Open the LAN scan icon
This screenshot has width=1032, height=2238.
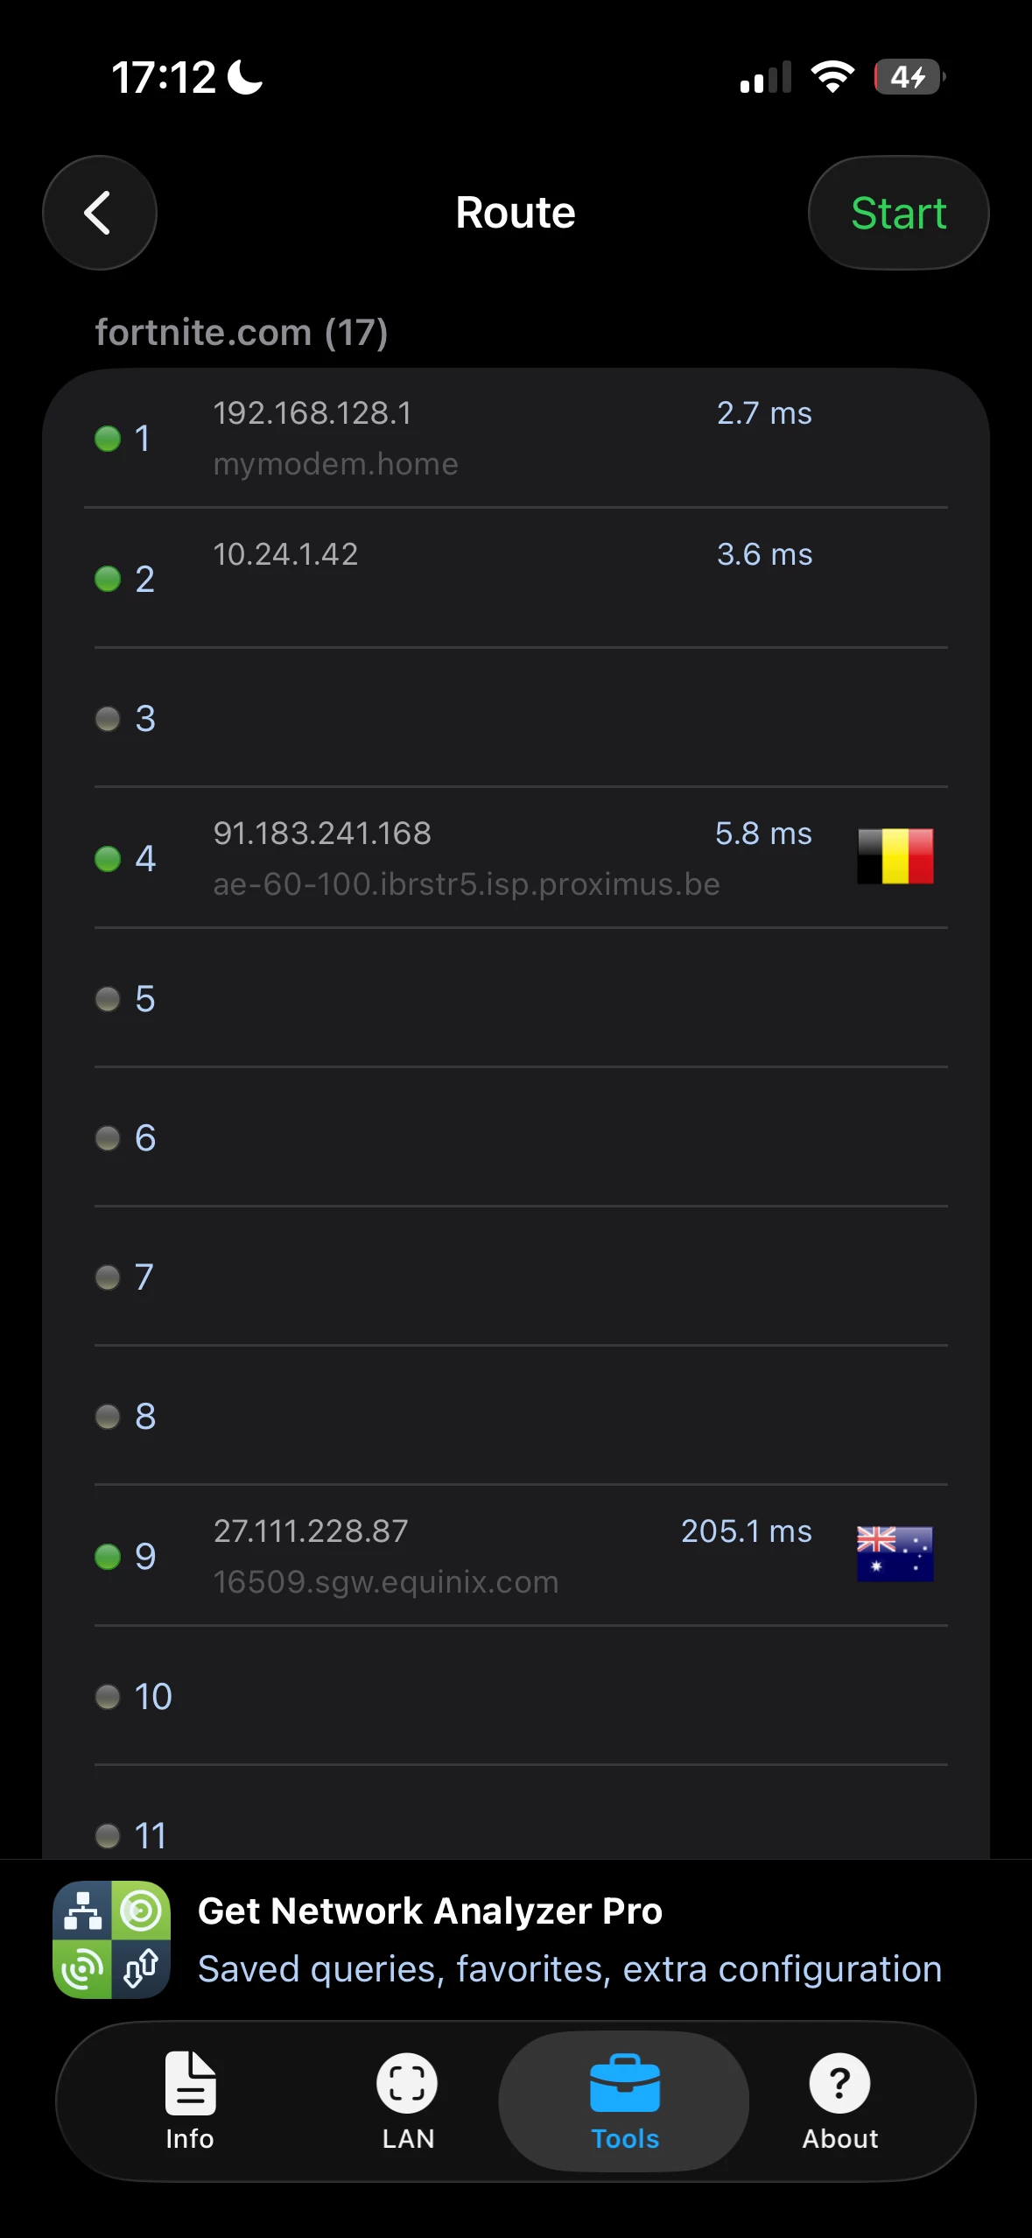pos(407,2083)
